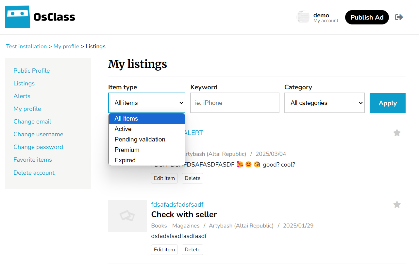The width and height of the screenshot is (419, 265).
Task: Click the My listings heading
Action: tap(138, 64)
